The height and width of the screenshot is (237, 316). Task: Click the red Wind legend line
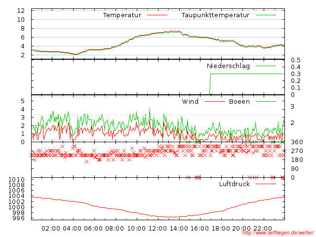tap(215, 101)
